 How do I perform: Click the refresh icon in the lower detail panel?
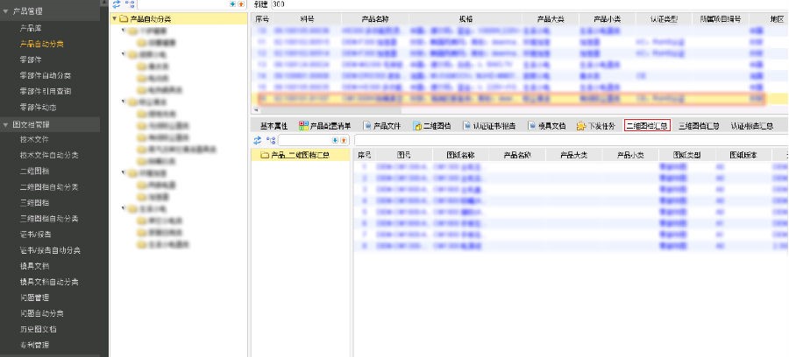click(257, 140)
